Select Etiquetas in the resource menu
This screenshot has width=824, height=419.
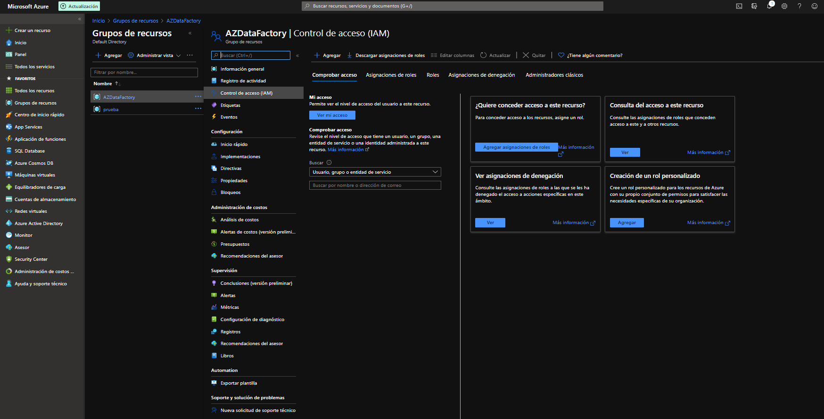click(x=230, y=105)
